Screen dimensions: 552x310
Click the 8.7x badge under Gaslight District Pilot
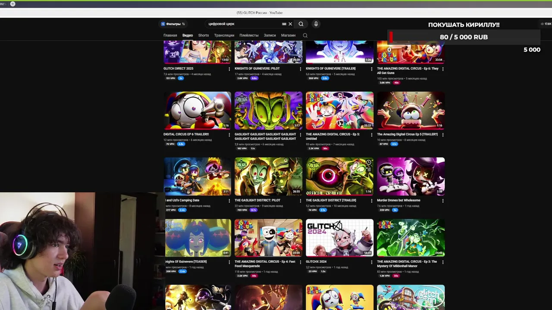tap(253, 210)
